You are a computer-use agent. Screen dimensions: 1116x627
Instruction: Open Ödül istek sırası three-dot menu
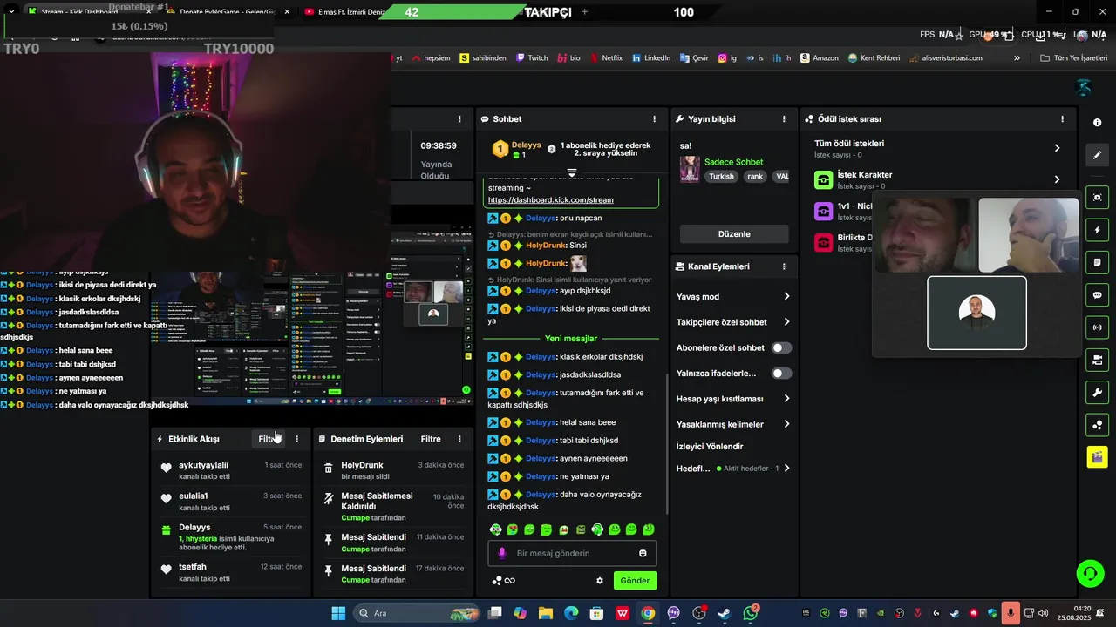tap(1062, 119)
